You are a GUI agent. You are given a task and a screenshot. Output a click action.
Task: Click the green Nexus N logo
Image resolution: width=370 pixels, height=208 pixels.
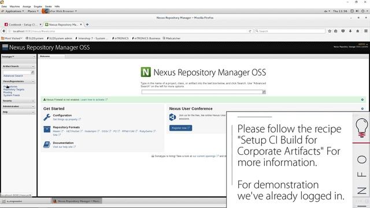tap(146, 72)
